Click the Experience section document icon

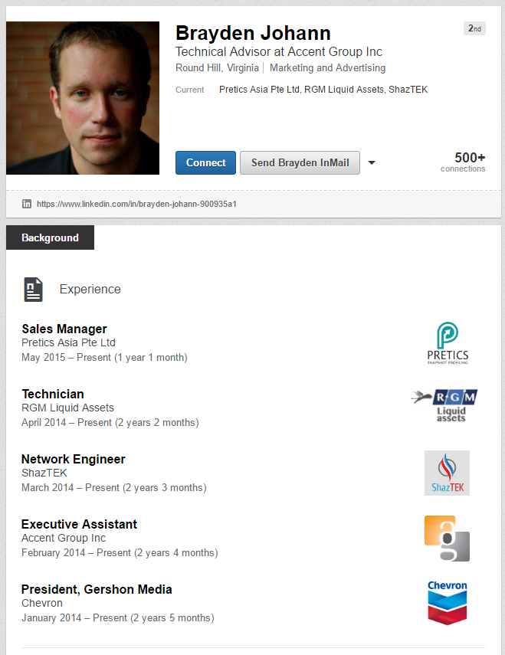coord(34,289)
